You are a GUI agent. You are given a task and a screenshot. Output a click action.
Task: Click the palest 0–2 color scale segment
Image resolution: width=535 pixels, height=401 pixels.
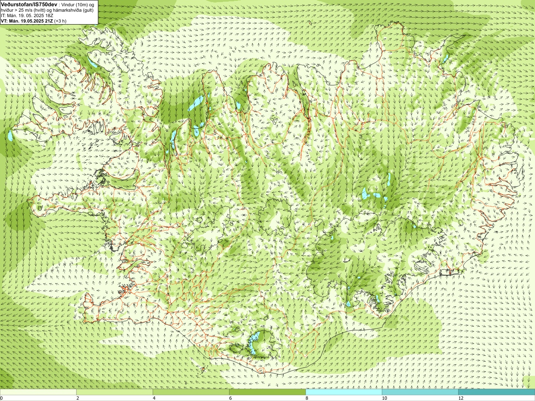click(38, 392)
